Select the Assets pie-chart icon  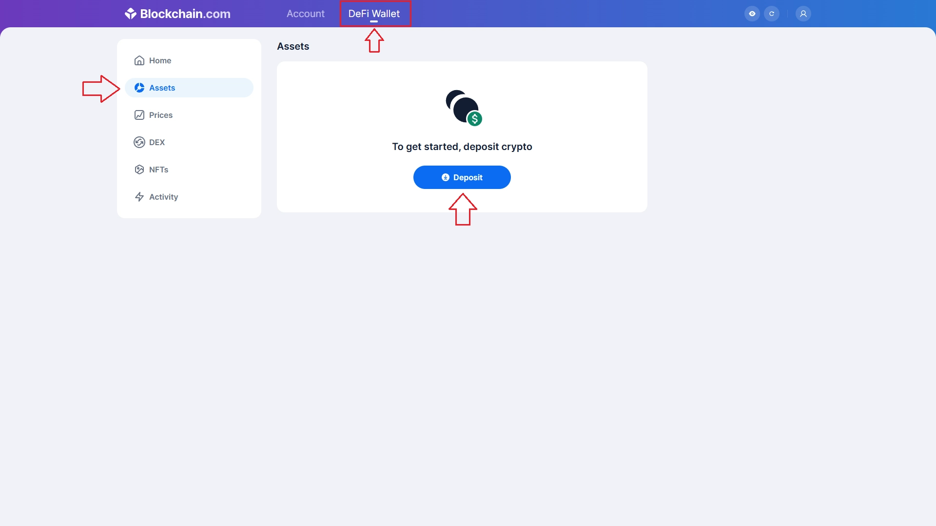tap(139, 88)
